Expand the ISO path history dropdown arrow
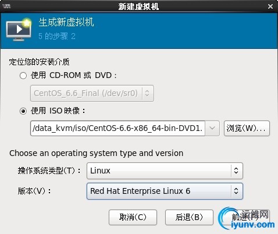Image resolution: width=278 pixels, height=234 pixels. point(212,128)
